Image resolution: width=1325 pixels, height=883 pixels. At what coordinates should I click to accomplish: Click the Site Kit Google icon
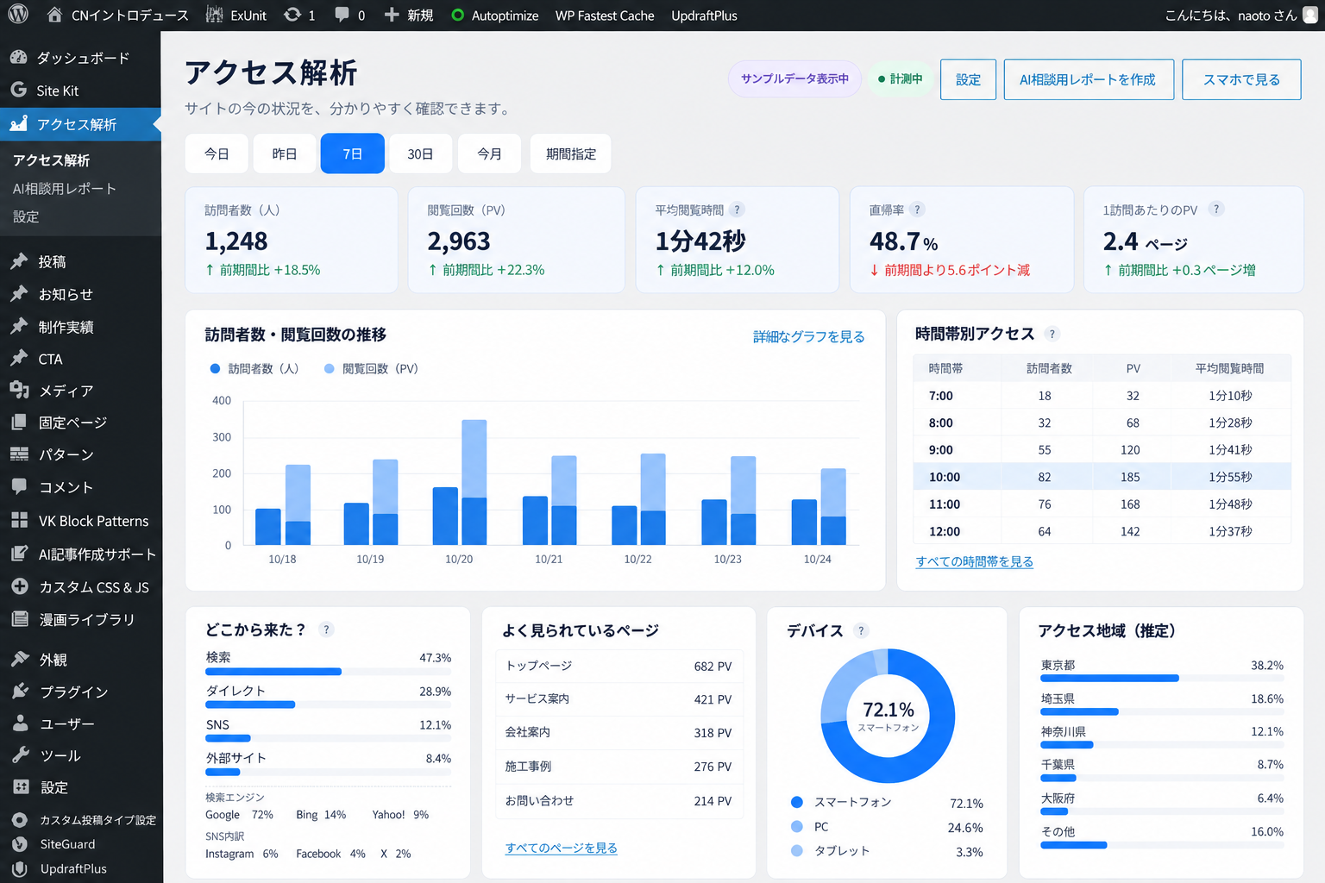18,90
